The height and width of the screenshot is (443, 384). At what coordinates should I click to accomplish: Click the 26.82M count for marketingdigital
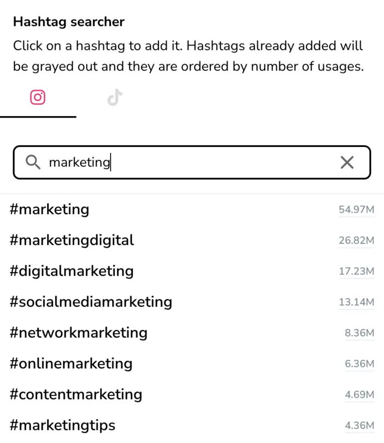point(356,241)
